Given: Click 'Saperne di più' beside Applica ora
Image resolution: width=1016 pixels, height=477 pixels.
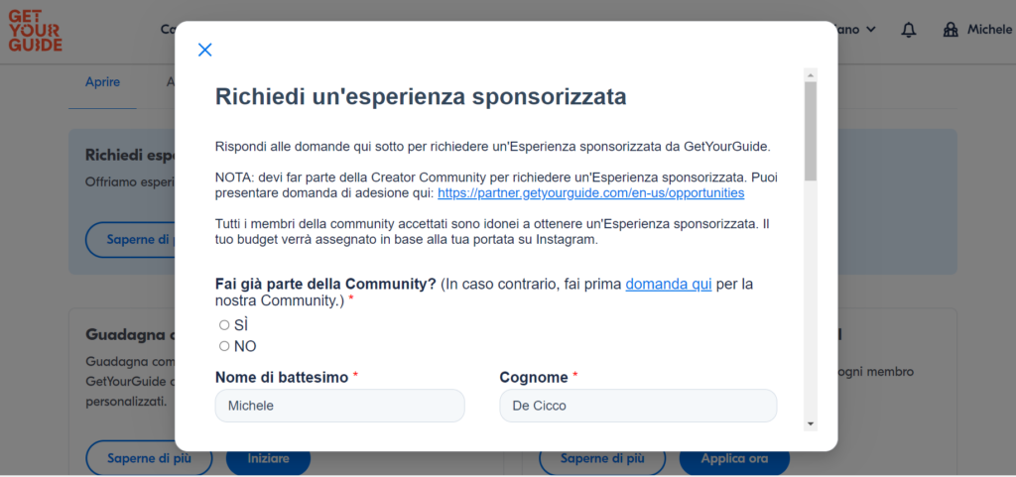Looking at the screenshot, I should click(x=601, y=458).
